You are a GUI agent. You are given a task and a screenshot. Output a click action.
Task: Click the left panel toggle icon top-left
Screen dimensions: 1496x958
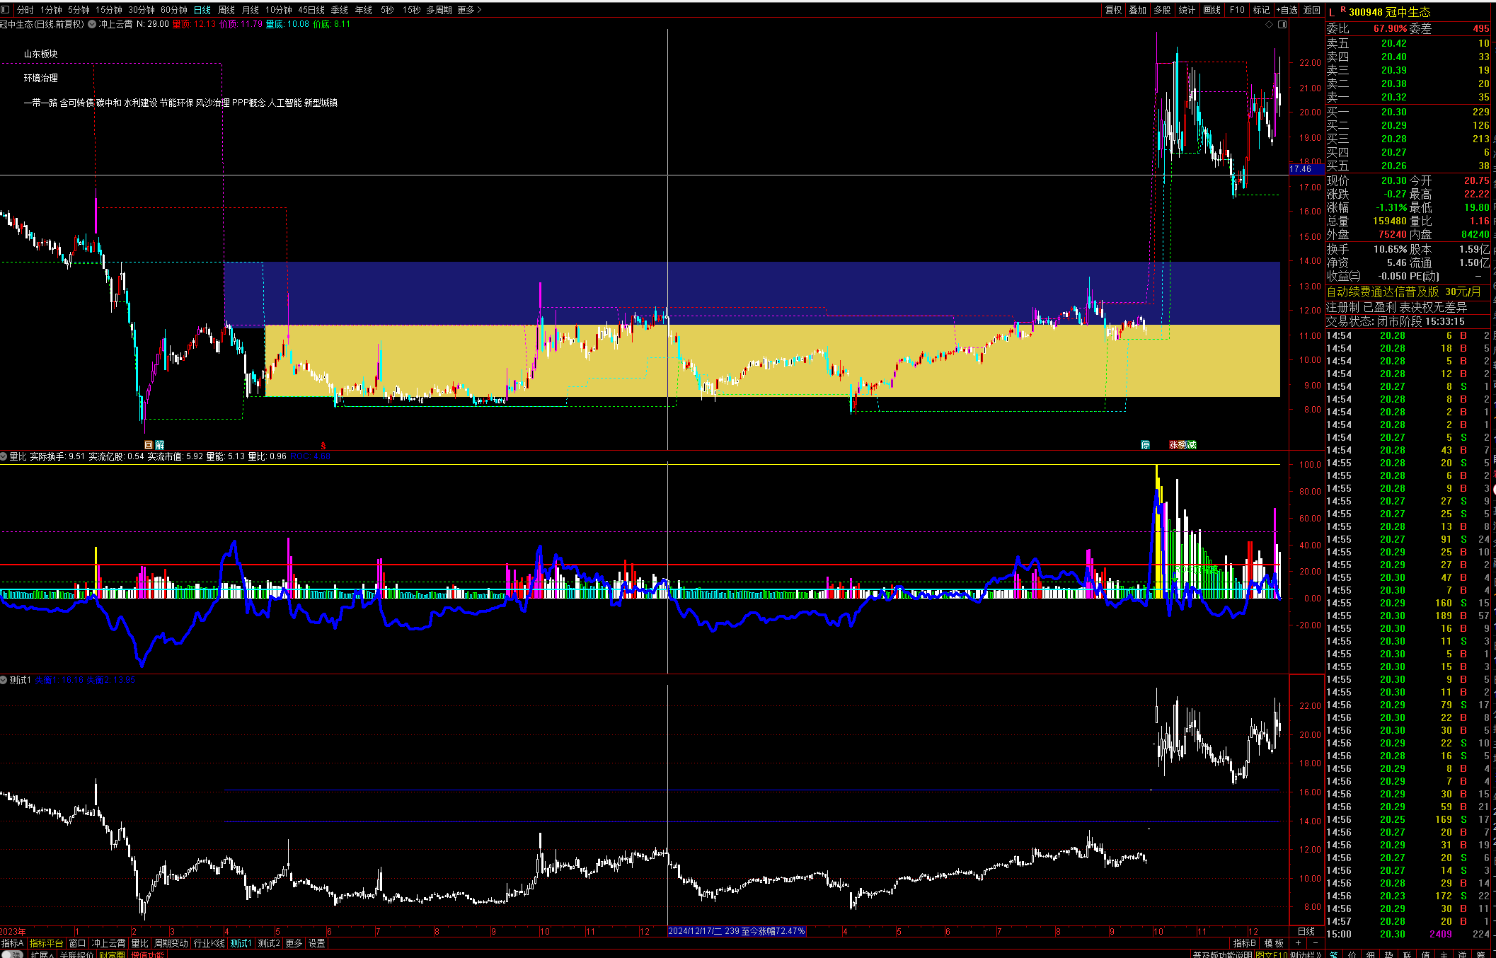point(6,10)
